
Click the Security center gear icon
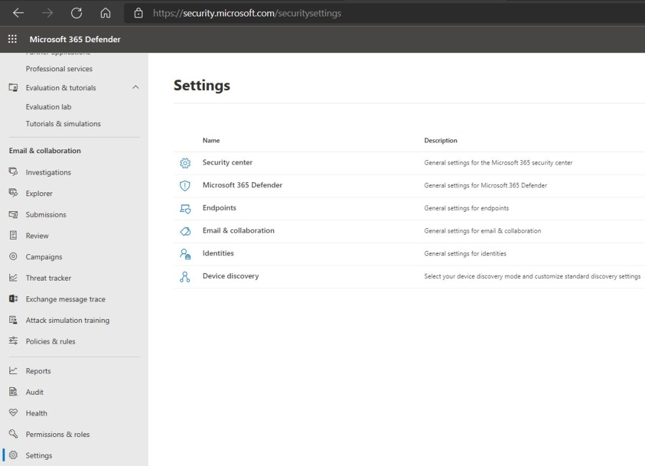(185, 163)
